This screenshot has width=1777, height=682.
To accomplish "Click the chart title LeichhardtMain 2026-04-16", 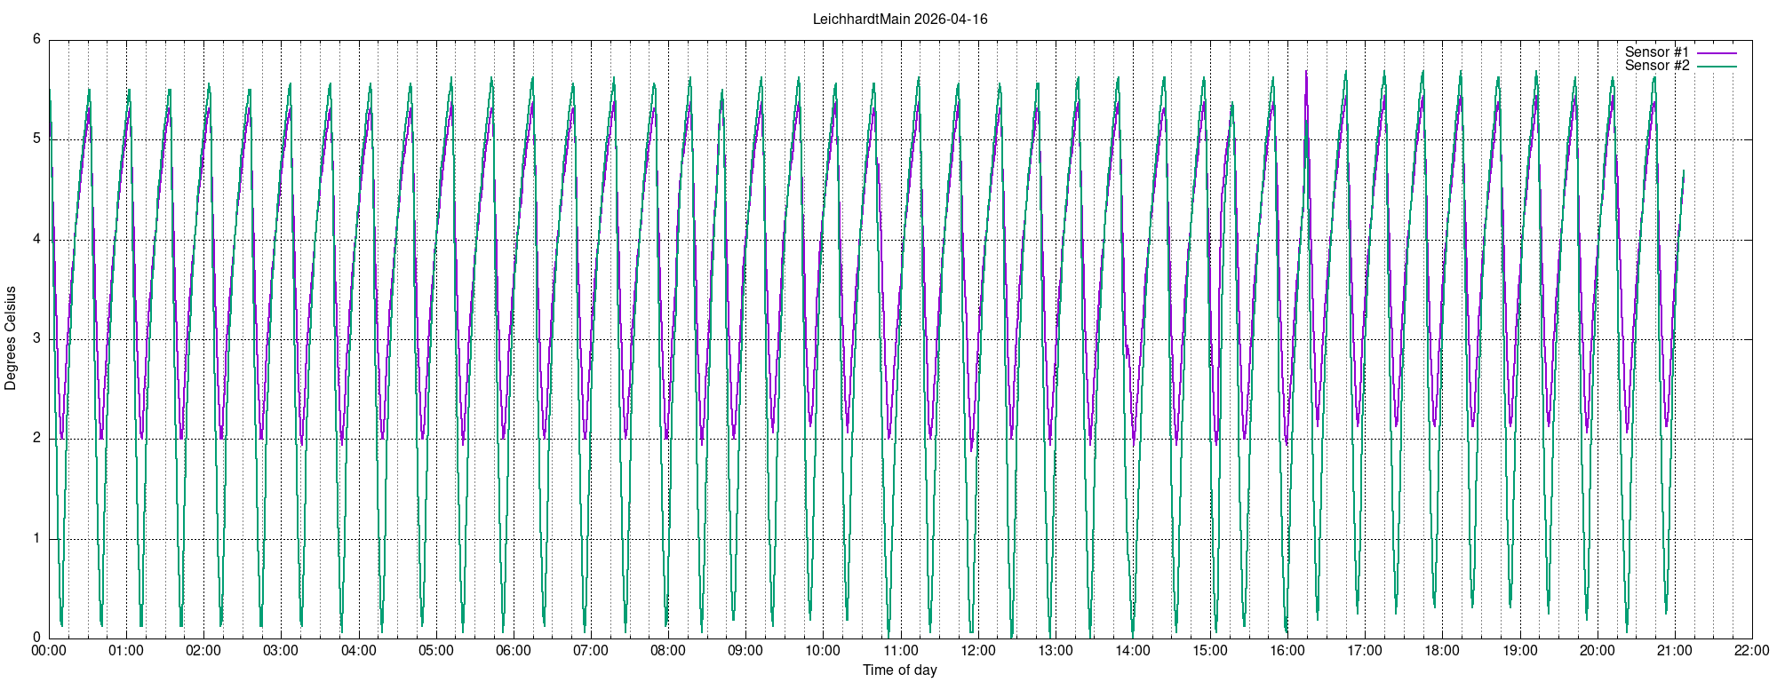I will 899,19.
